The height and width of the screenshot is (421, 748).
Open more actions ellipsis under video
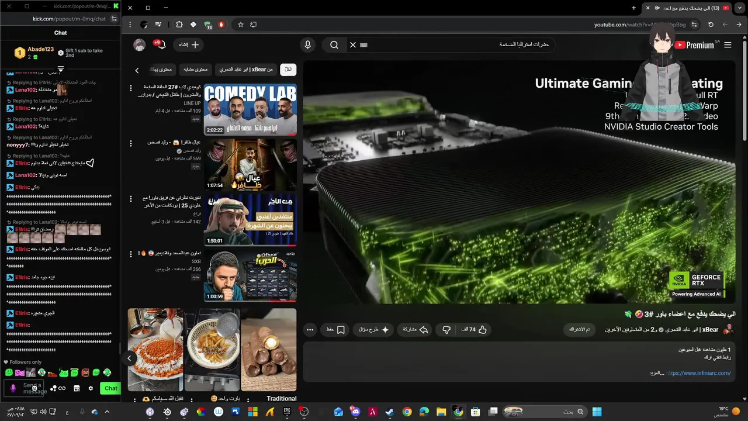(x=310, y=330)
